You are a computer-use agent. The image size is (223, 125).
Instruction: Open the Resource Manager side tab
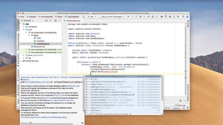pos(18,41)
